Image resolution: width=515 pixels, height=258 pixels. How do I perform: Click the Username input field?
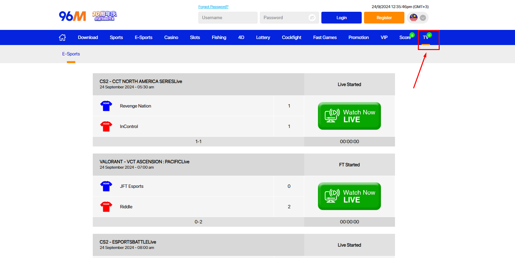coord(228,18)
